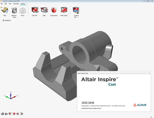154x118 pixels.
Task: Close the About Inspire Cast dialog
Action: click(149, 73)
